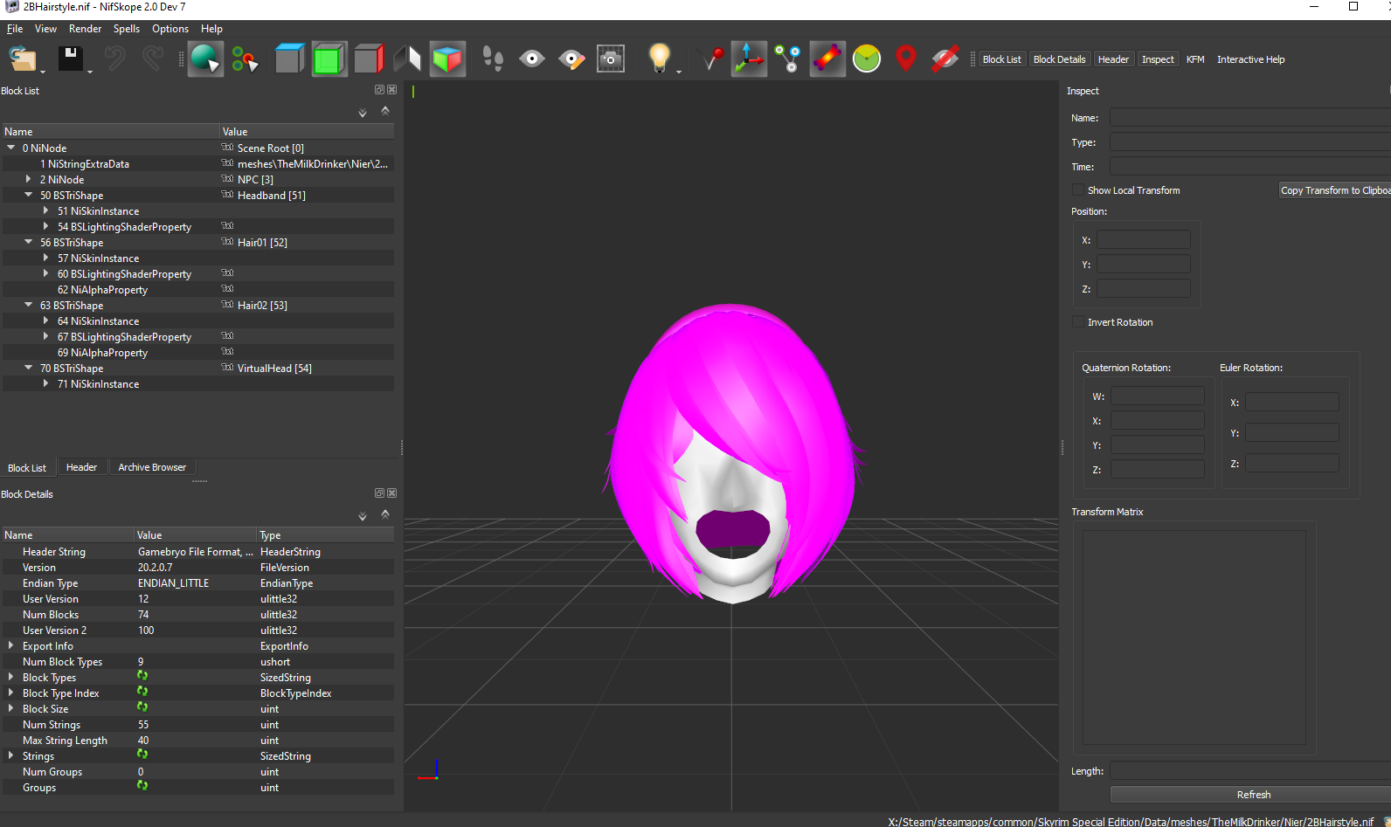Open the Options menu

coord(170,29)
